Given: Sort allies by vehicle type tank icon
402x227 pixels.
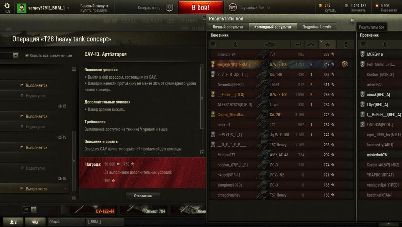Looking at the screenshot, I should (x=272, y=45).
